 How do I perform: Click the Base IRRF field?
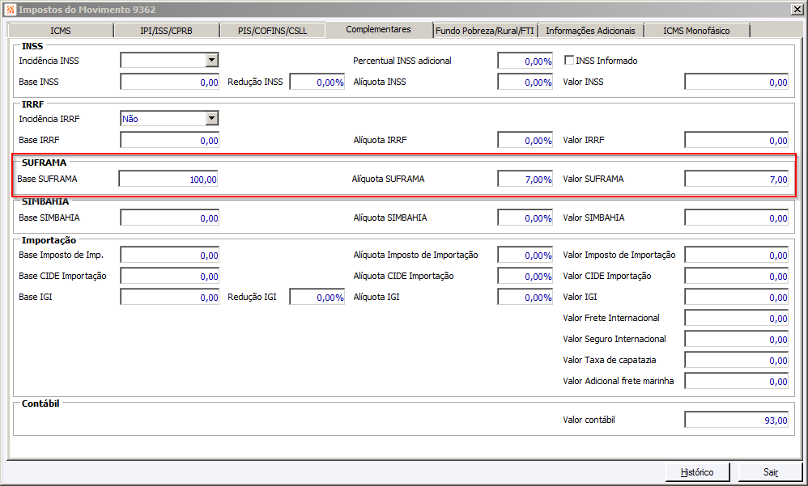tap(169, 140)
